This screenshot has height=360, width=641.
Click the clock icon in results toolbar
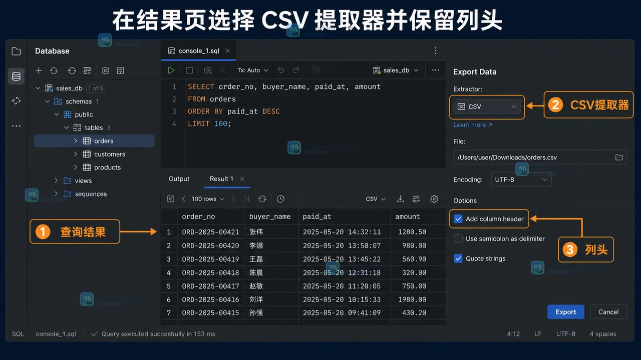[280, 199]
